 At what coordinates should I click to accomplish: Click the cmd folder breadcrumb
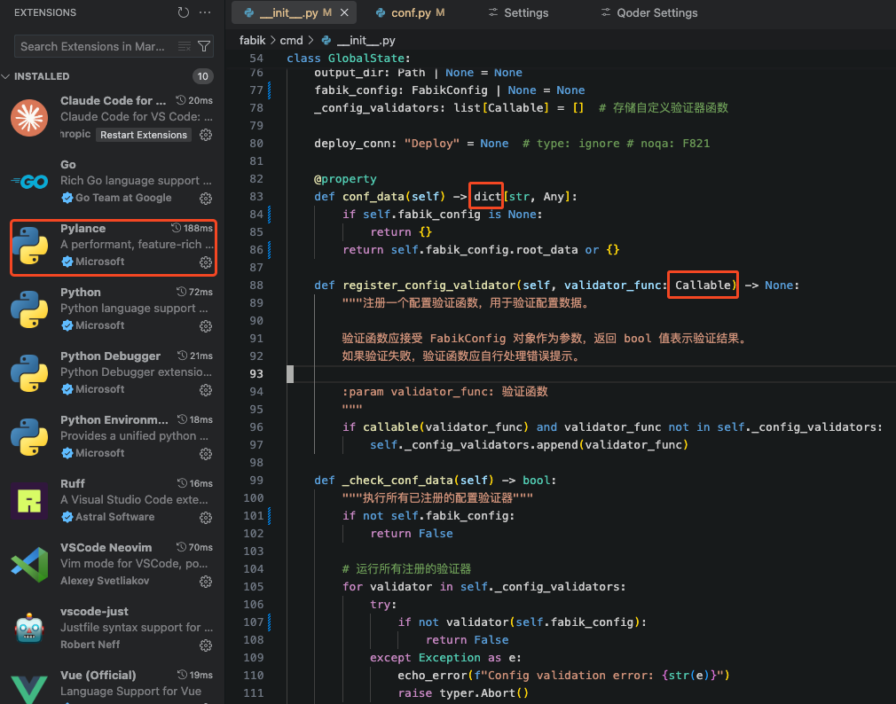tap(291, 41)
